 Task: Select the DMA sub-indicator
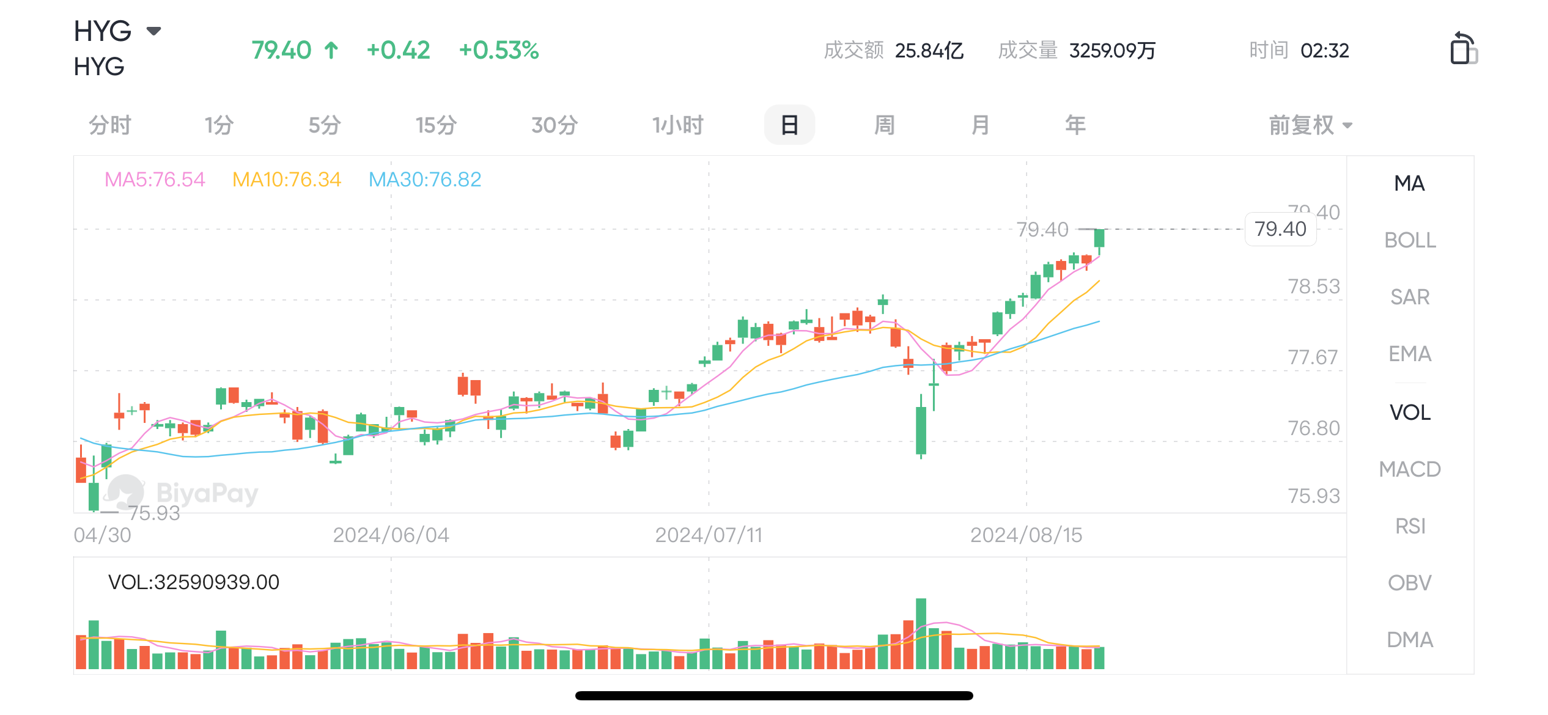pyautogui.click(x=1410, y=640)
